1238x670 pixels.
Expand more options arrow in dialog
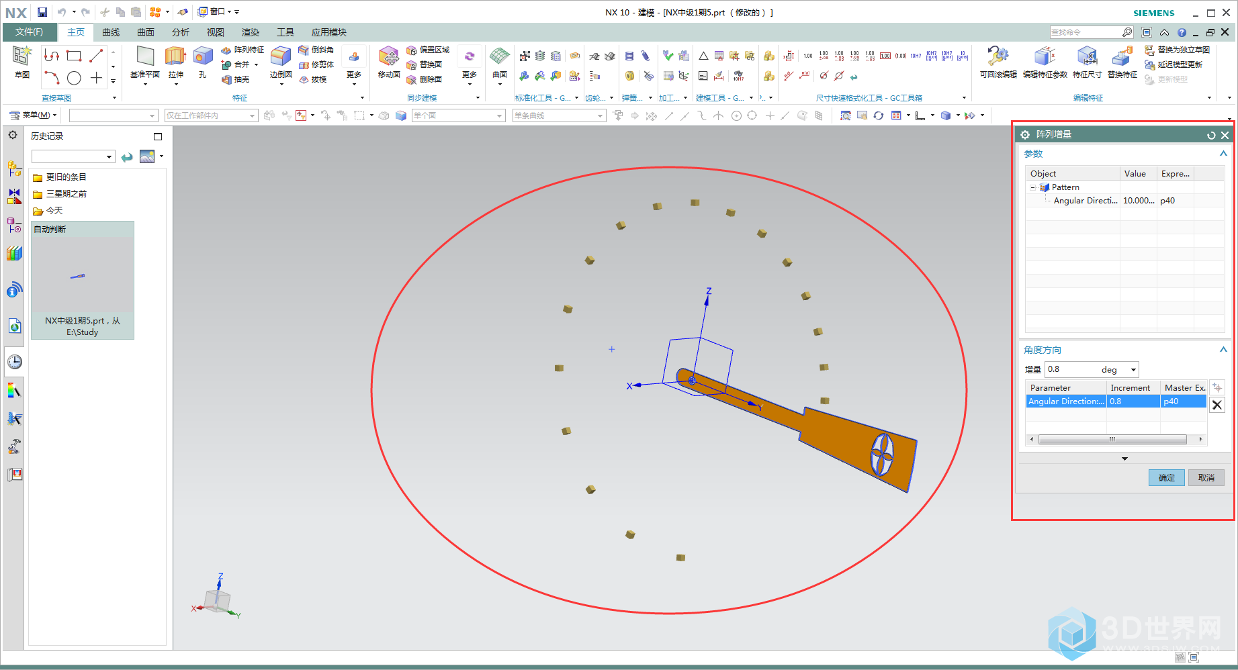(1124, 459)
